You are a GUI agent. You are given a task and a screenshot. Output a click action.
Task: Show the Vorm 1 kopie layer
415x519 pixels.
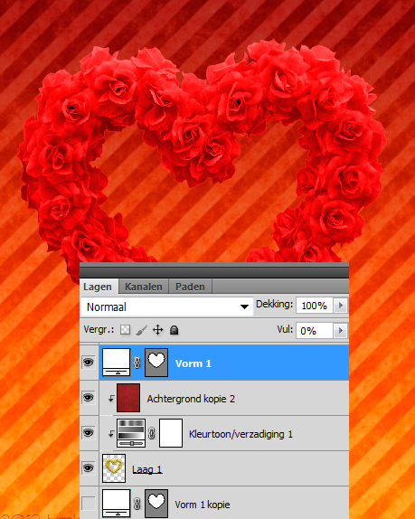point(88,504)
